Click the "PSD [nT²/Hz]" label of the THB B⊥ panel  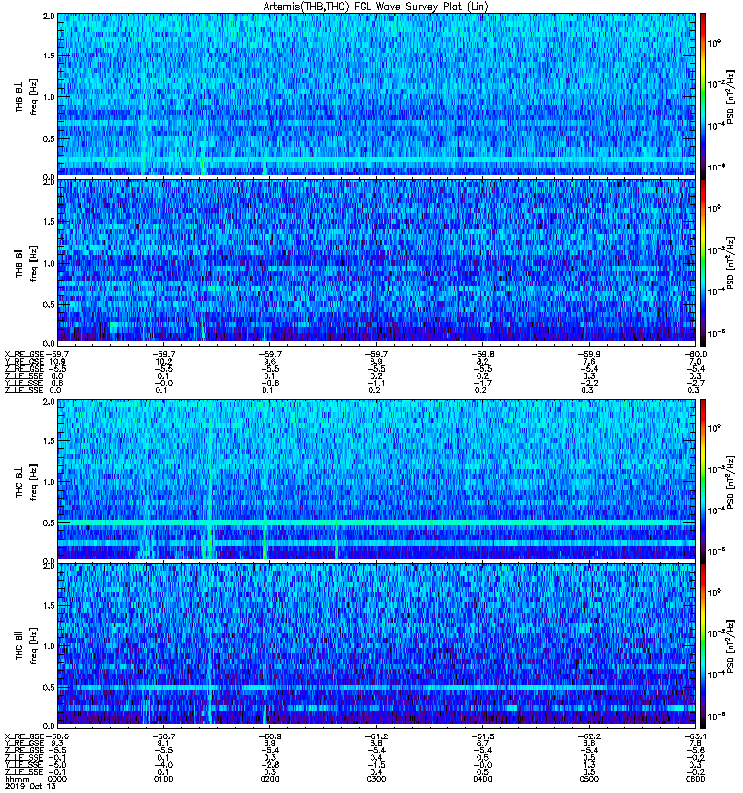click(x=730, y=96)
